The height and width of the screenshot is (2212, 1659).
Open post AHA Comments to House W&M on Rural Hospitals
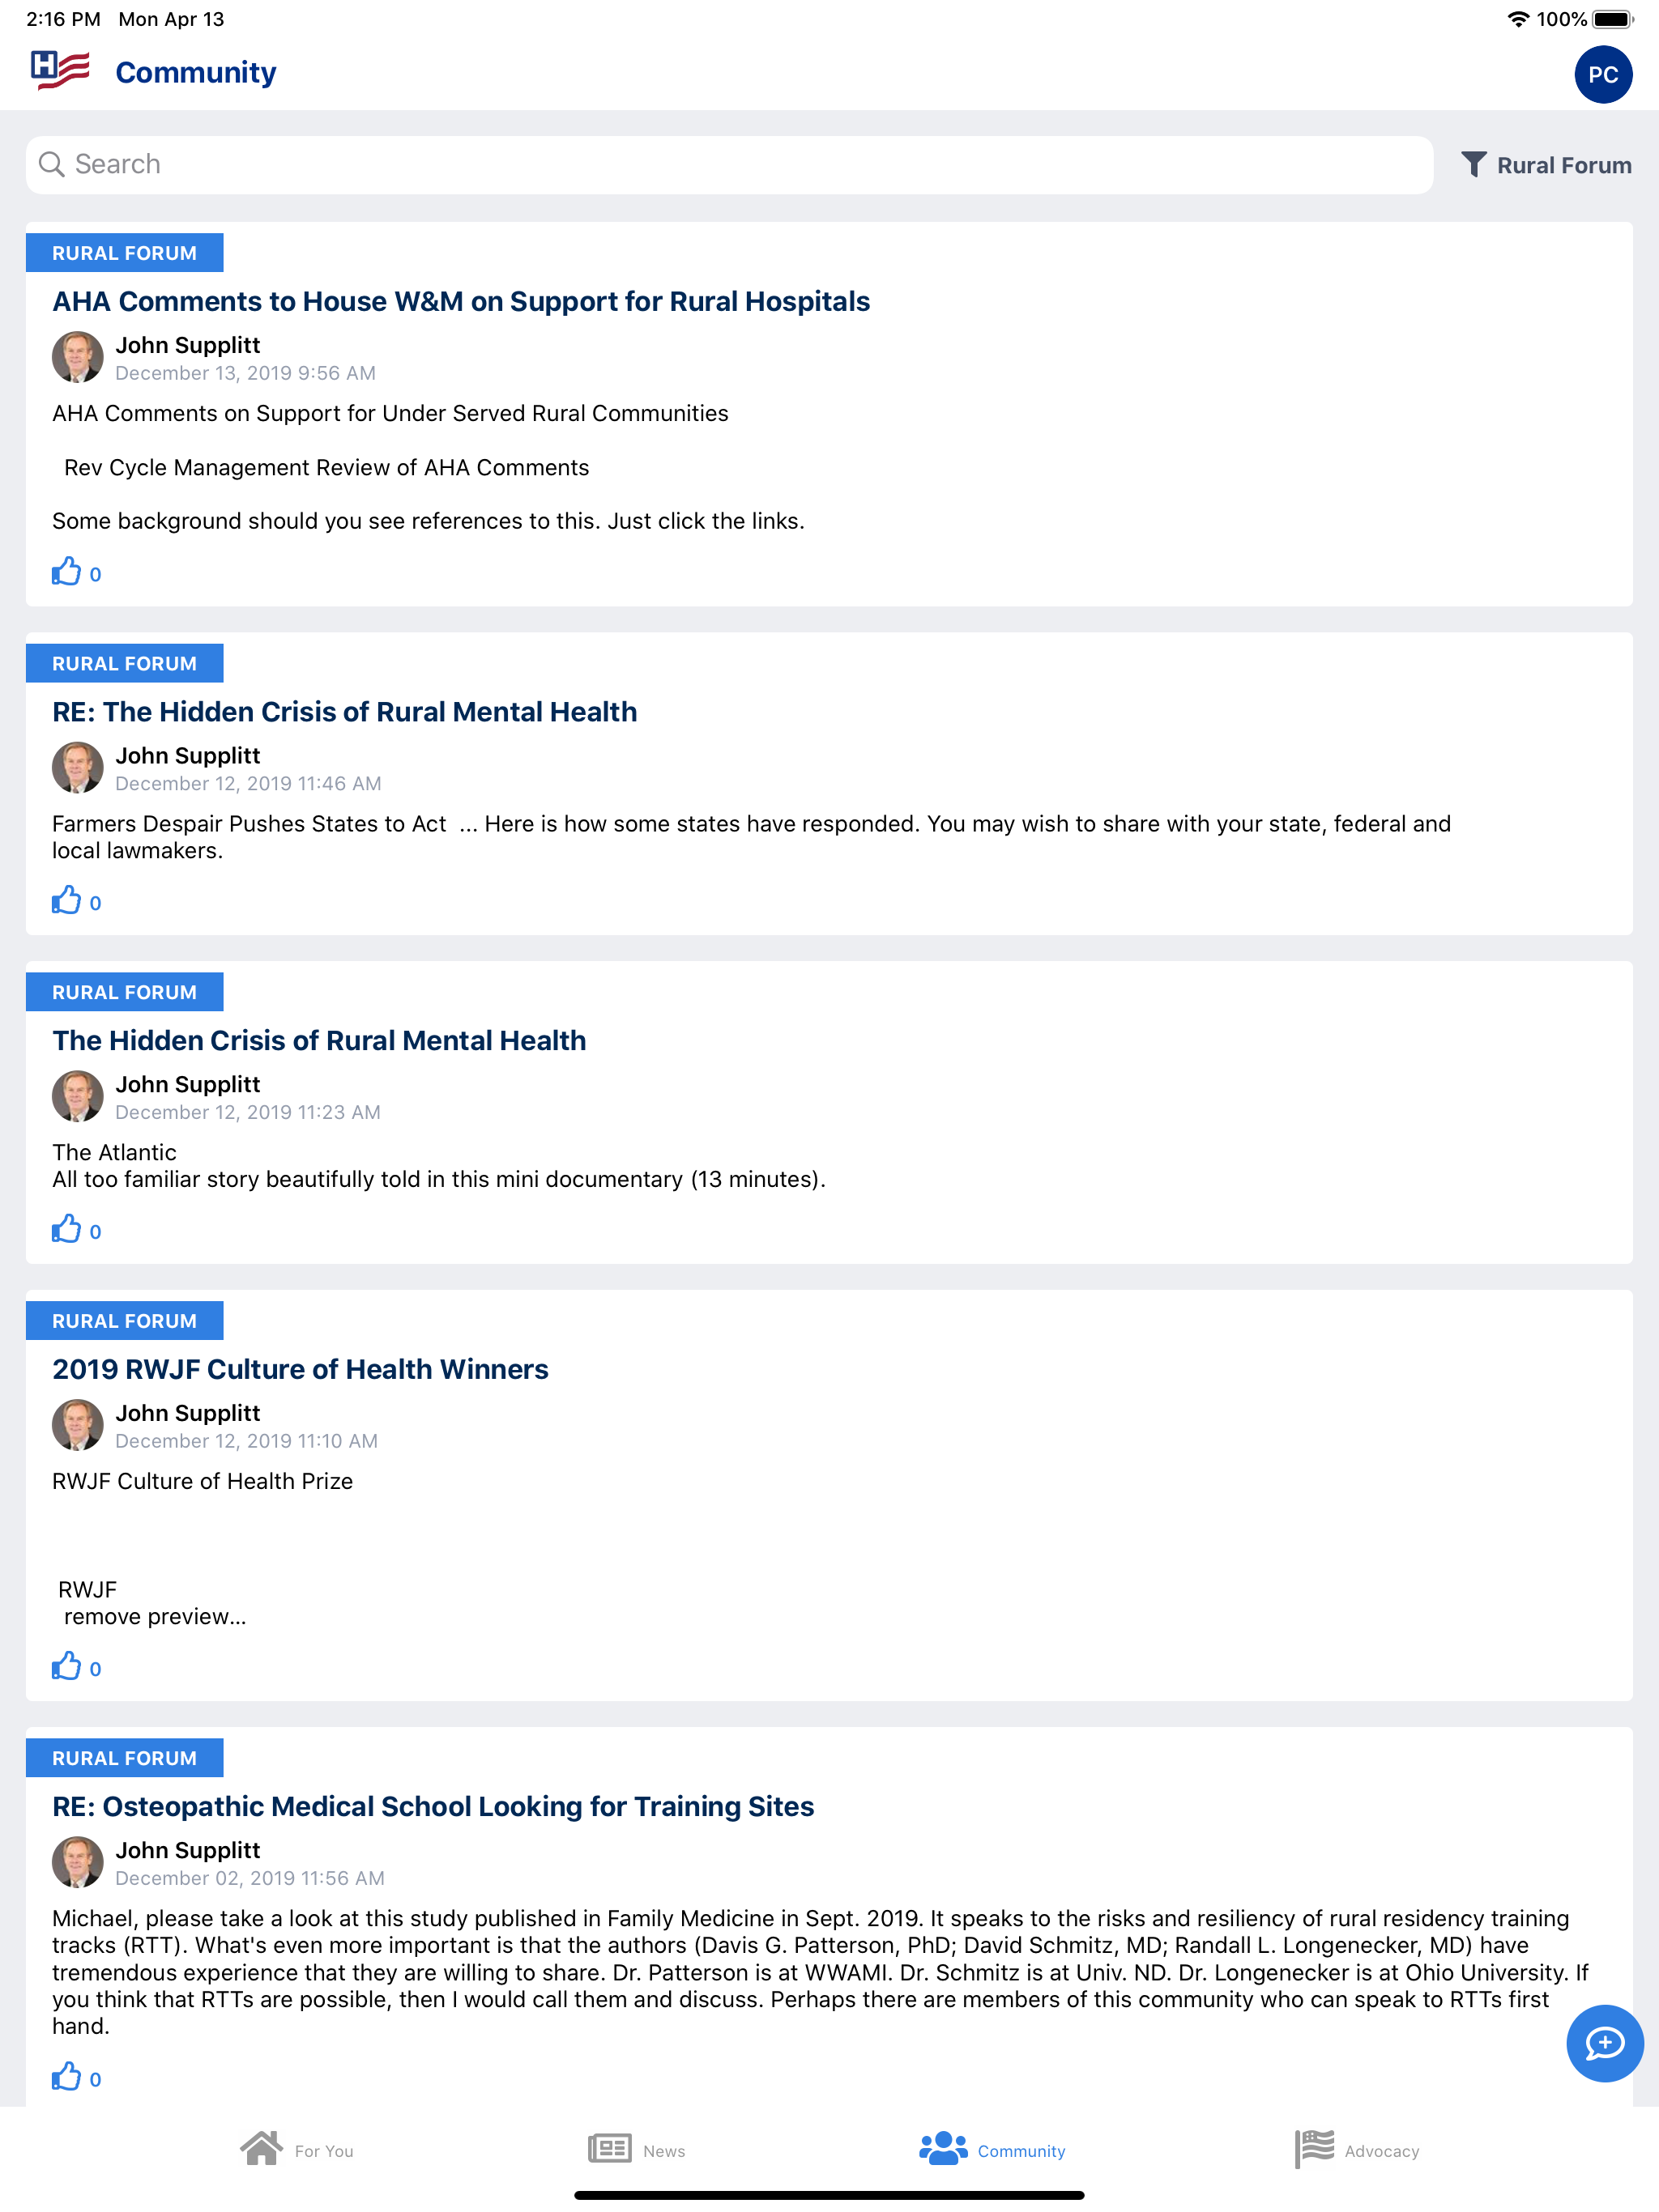[x=461, y=301]
